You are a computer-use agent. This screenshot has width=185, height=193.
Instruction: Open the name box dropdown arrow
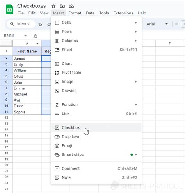pos(25,36)
